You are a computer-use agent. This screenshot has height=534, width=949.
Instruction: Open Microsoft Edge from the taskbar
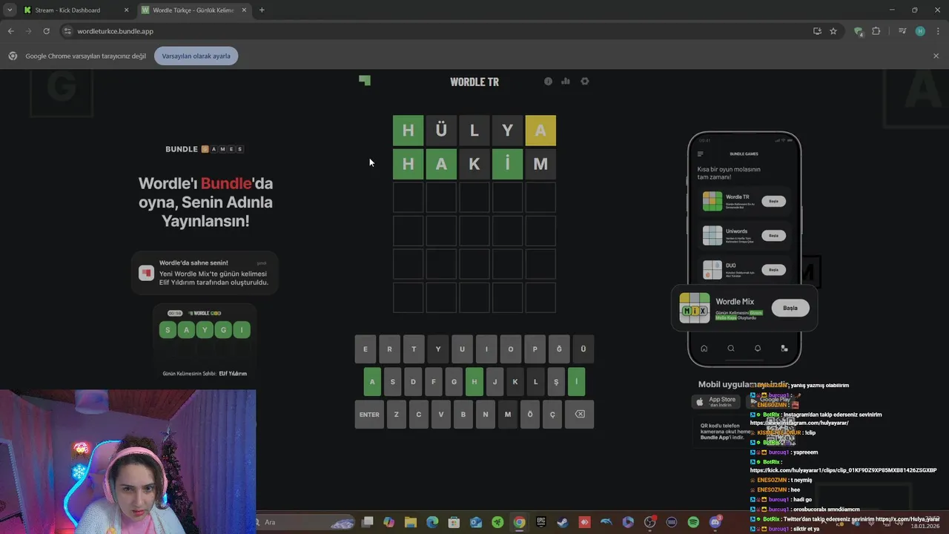point(432,522)
